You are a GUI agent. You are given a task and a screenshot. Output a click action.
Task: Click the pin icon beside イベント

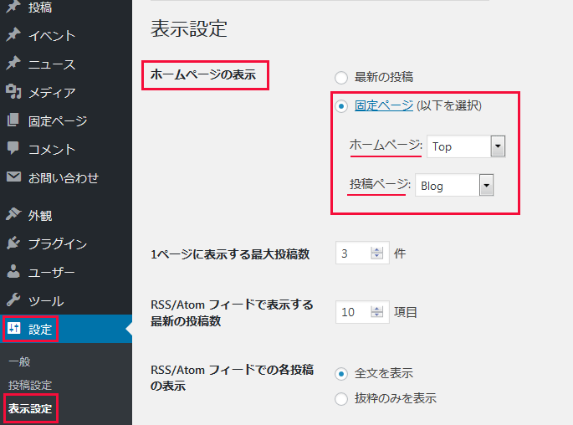point(13,36)
